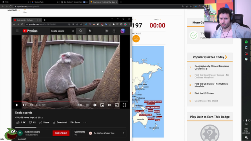Open the YouTube account avatar menu
Image resolution: width=251 pixels, height=141 pixels.
pos(123,31)
